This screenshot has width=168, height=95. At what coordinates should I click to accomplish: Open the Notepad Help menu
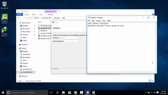pos(108,21)
